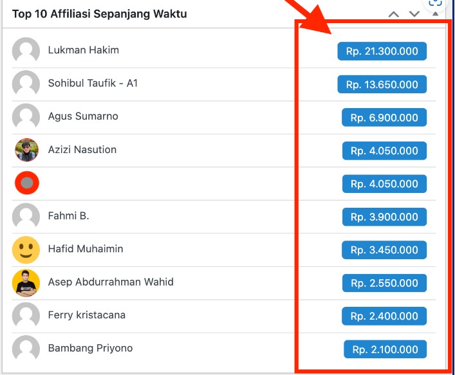Select the Hafid Muhaimin name
455x375 pixels.
tap(86, 249)
